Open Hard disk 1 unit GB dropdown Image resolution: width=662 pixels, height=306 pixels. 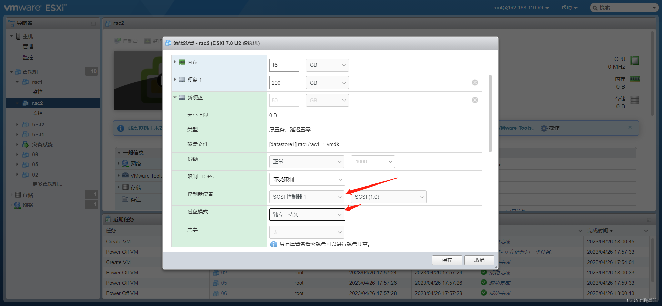point(327,83)
